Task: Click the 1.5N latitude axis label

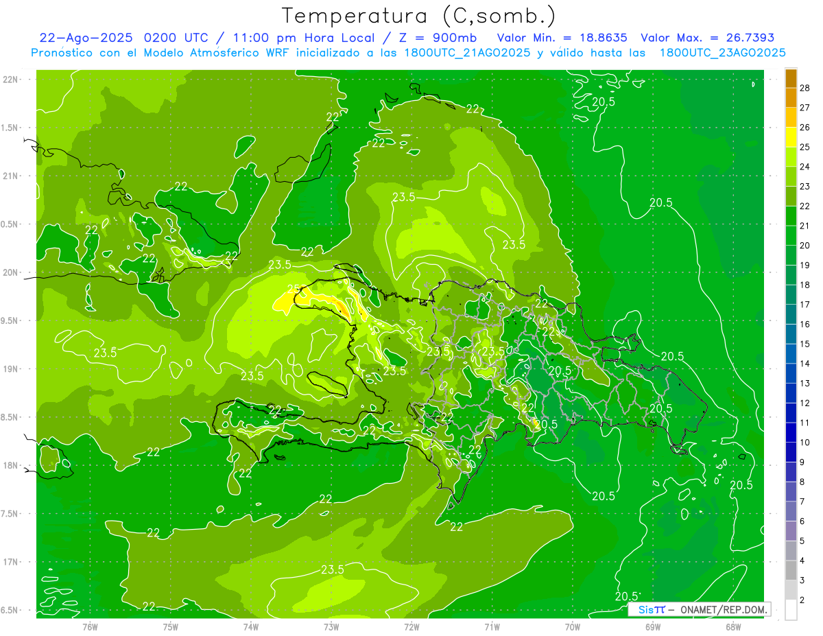Action: [10, 128]
